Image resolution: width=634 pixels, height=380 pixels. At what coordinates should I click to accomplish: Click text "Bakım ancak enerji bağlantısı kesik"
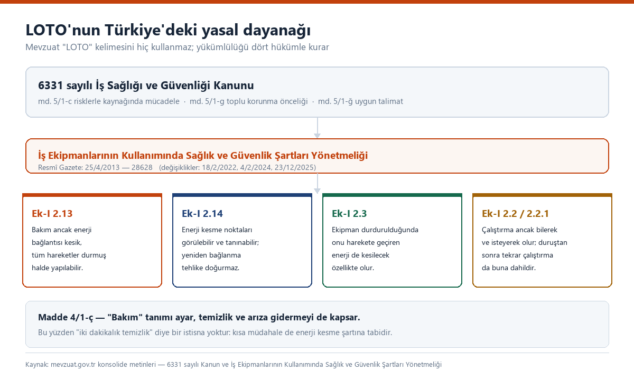[x=63, y=236]
